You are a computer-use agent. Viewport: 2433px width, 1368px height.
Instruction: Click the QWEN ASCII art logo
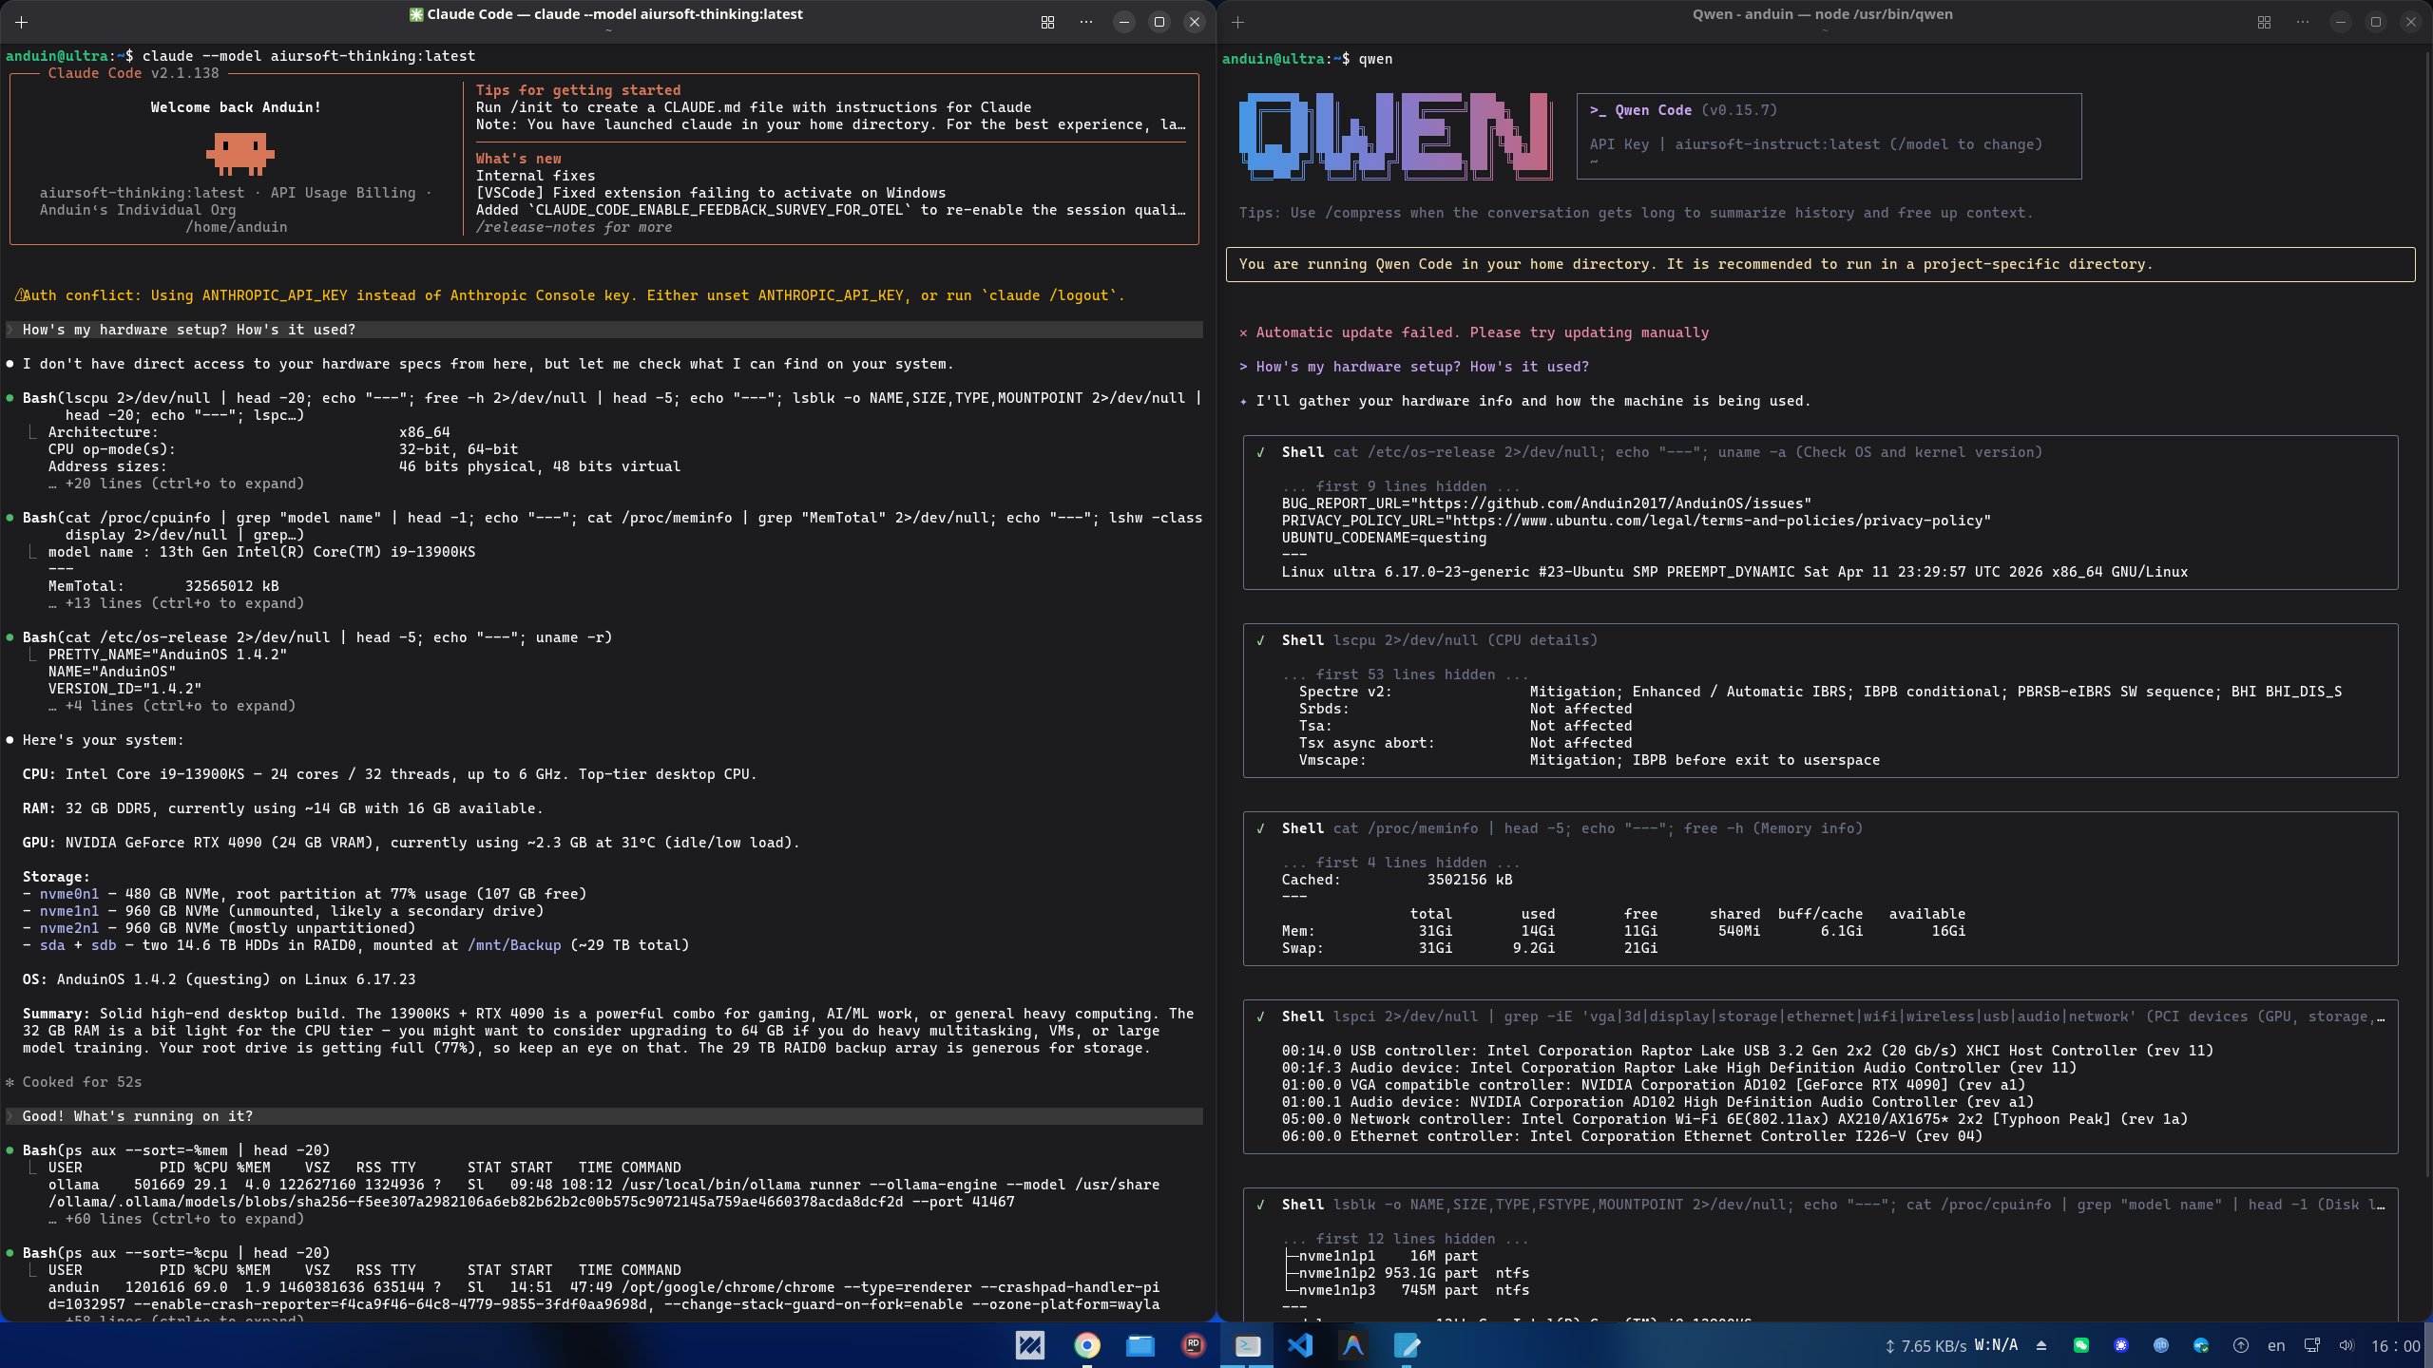click(1395, 136)
